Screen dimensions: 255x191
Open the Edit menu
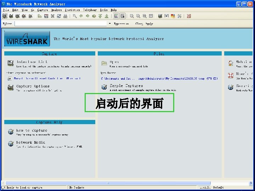click(x=15, y=10)
